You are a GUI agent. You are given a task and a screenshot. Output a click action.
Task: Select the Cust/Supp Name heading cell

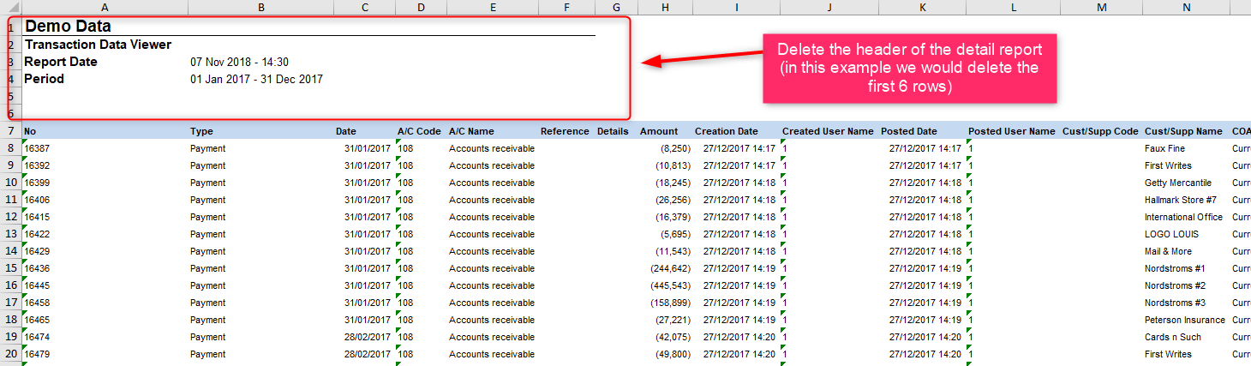coord(1183,131)
